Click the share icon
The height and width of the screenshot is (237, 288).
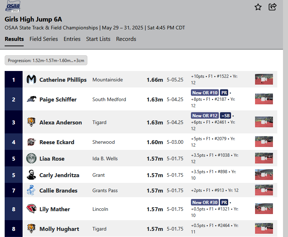click(x=272, y=7)
